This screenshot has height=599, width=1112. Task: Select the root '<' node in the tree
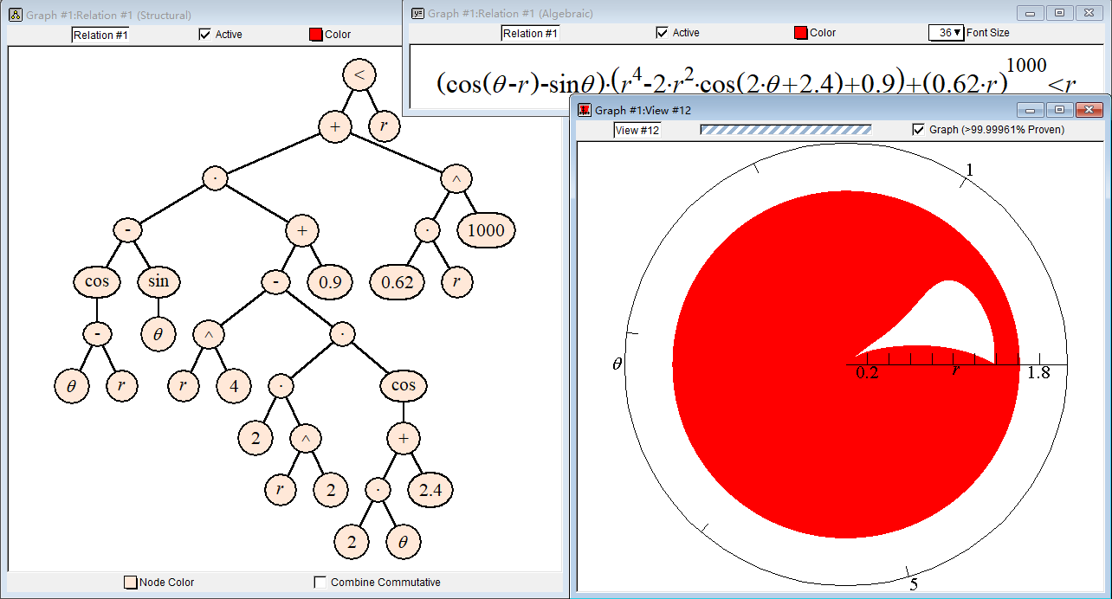(x=359, y=75)
